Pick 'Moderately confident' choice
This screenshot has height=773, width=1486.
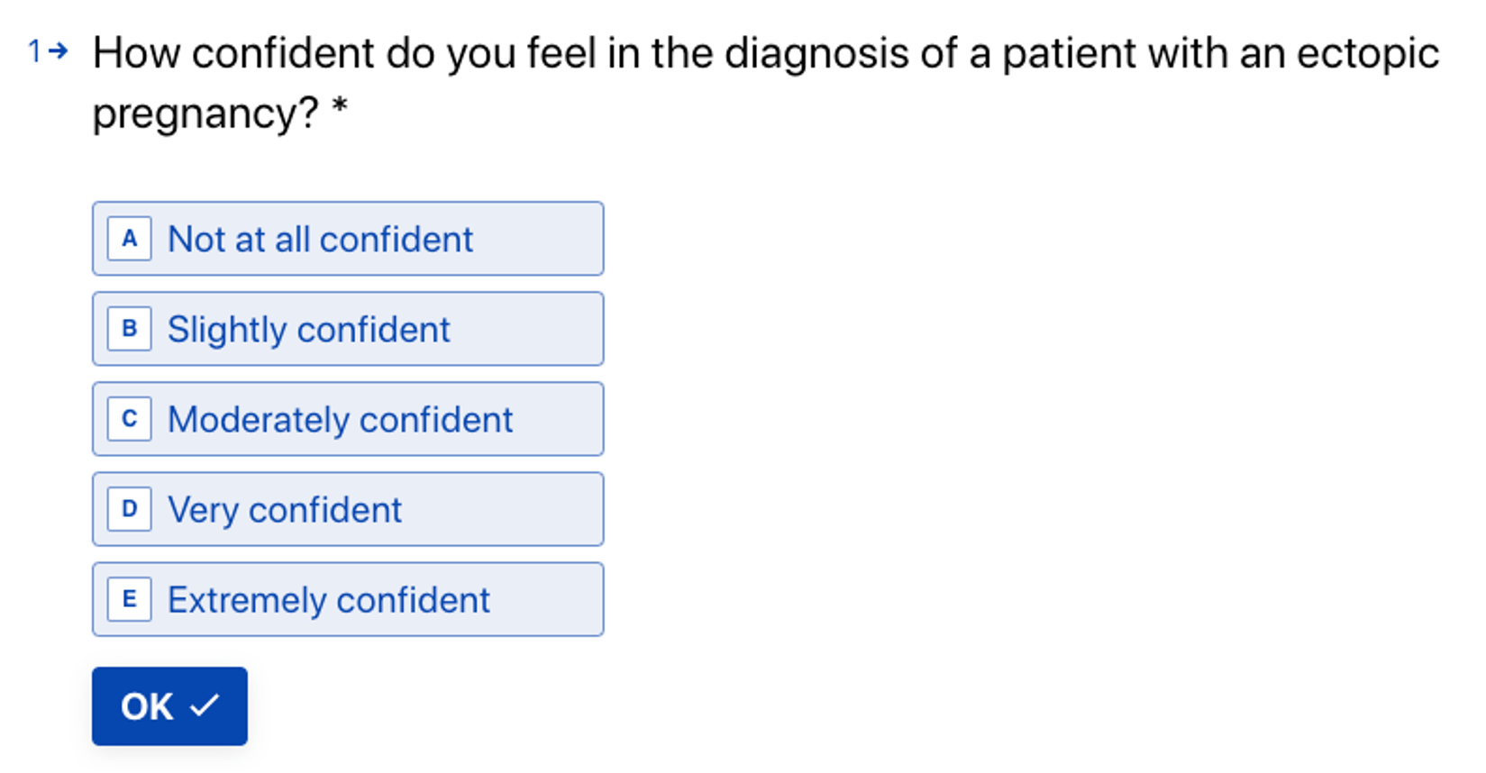pyautogui.click(x=348, y=419)
